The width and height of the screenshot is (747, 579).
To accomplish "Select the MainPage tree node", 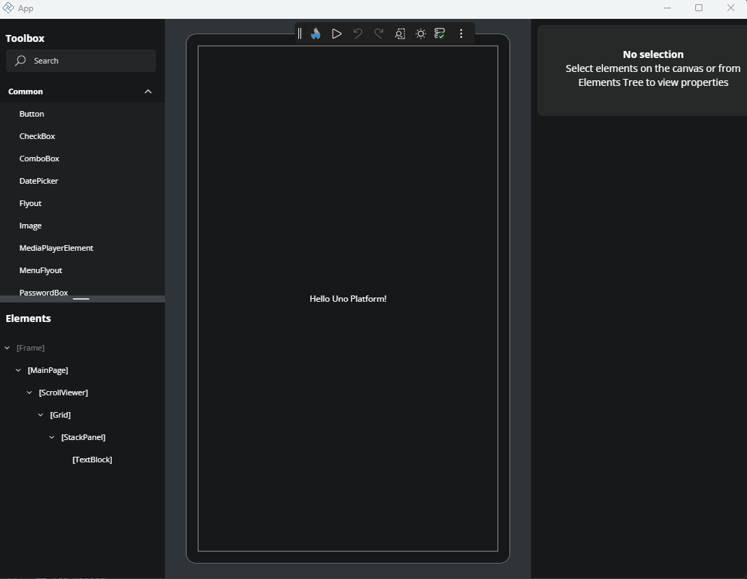I will point(47,369).
